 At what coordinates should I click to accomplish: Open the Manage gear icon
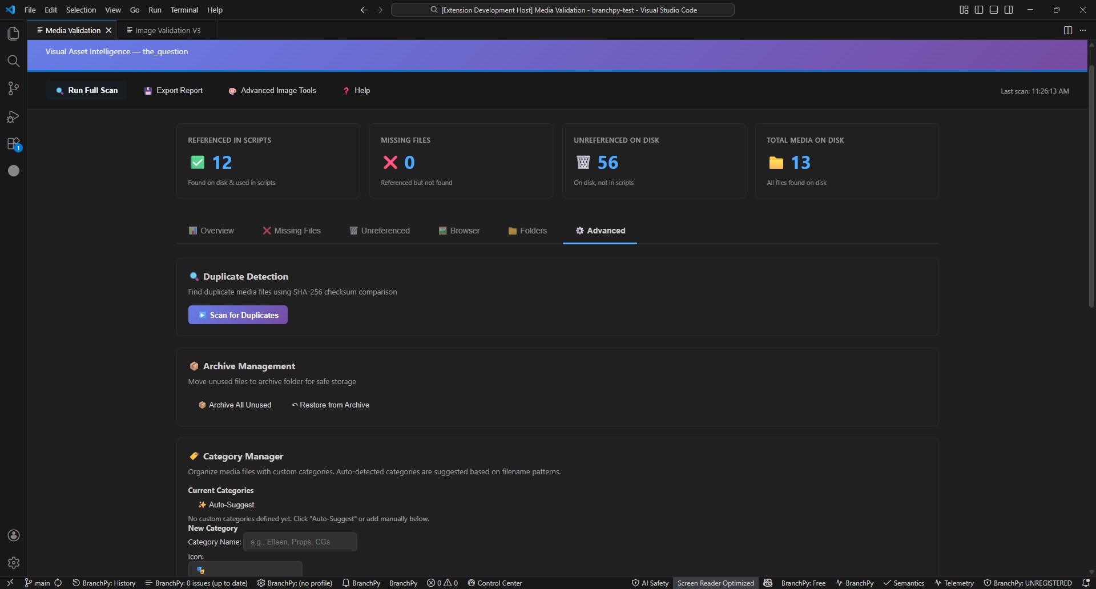point(14,563)
